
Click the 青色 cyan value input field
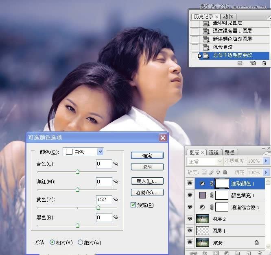click(x=104, y=164)
